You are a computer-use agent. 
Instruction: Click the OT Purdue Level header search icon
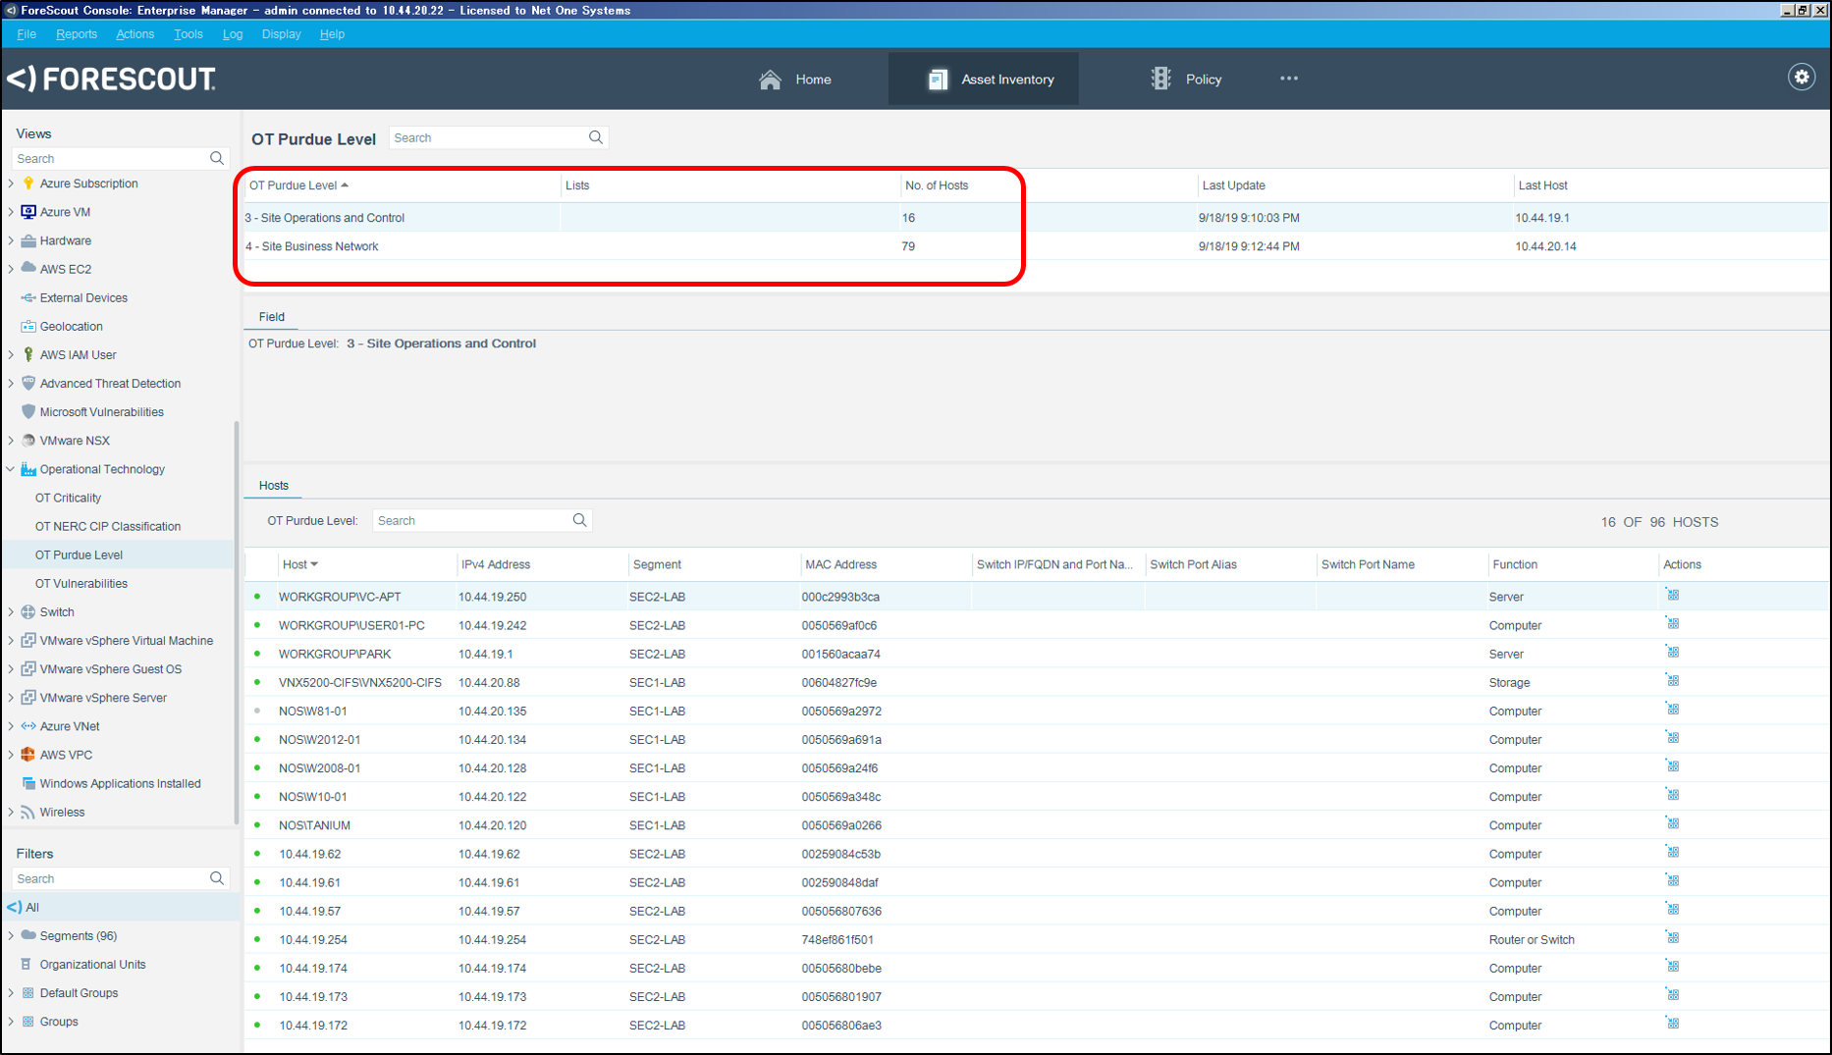click(595, 137)
